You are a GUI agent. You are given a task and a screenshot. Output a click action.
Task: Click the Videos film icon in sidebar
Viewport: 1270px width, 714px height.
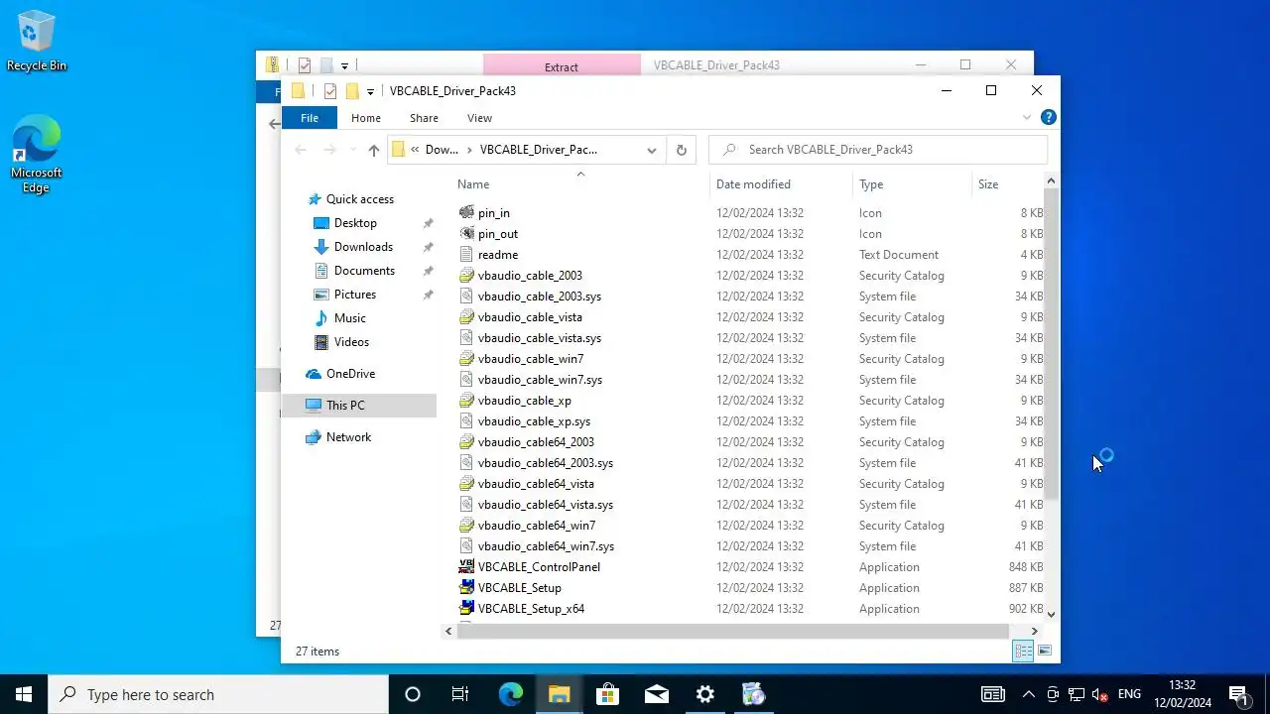tap(320, 342)
